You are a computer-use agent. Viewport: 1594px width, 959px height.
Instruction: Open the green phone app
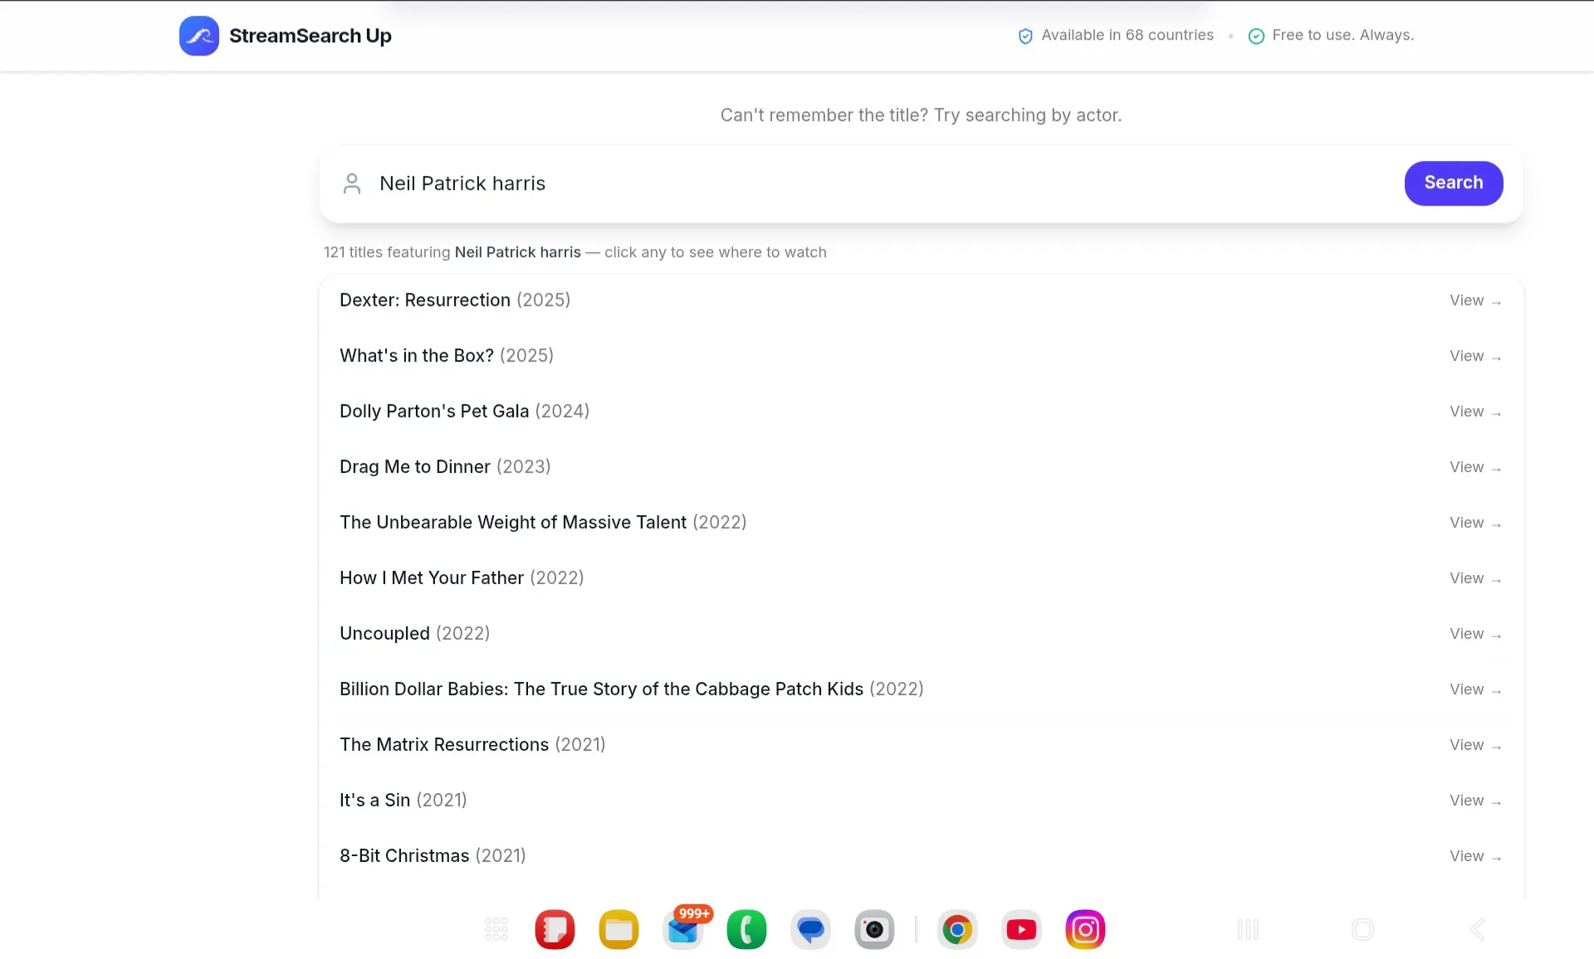pyautogui.click(x=746, y=929)
